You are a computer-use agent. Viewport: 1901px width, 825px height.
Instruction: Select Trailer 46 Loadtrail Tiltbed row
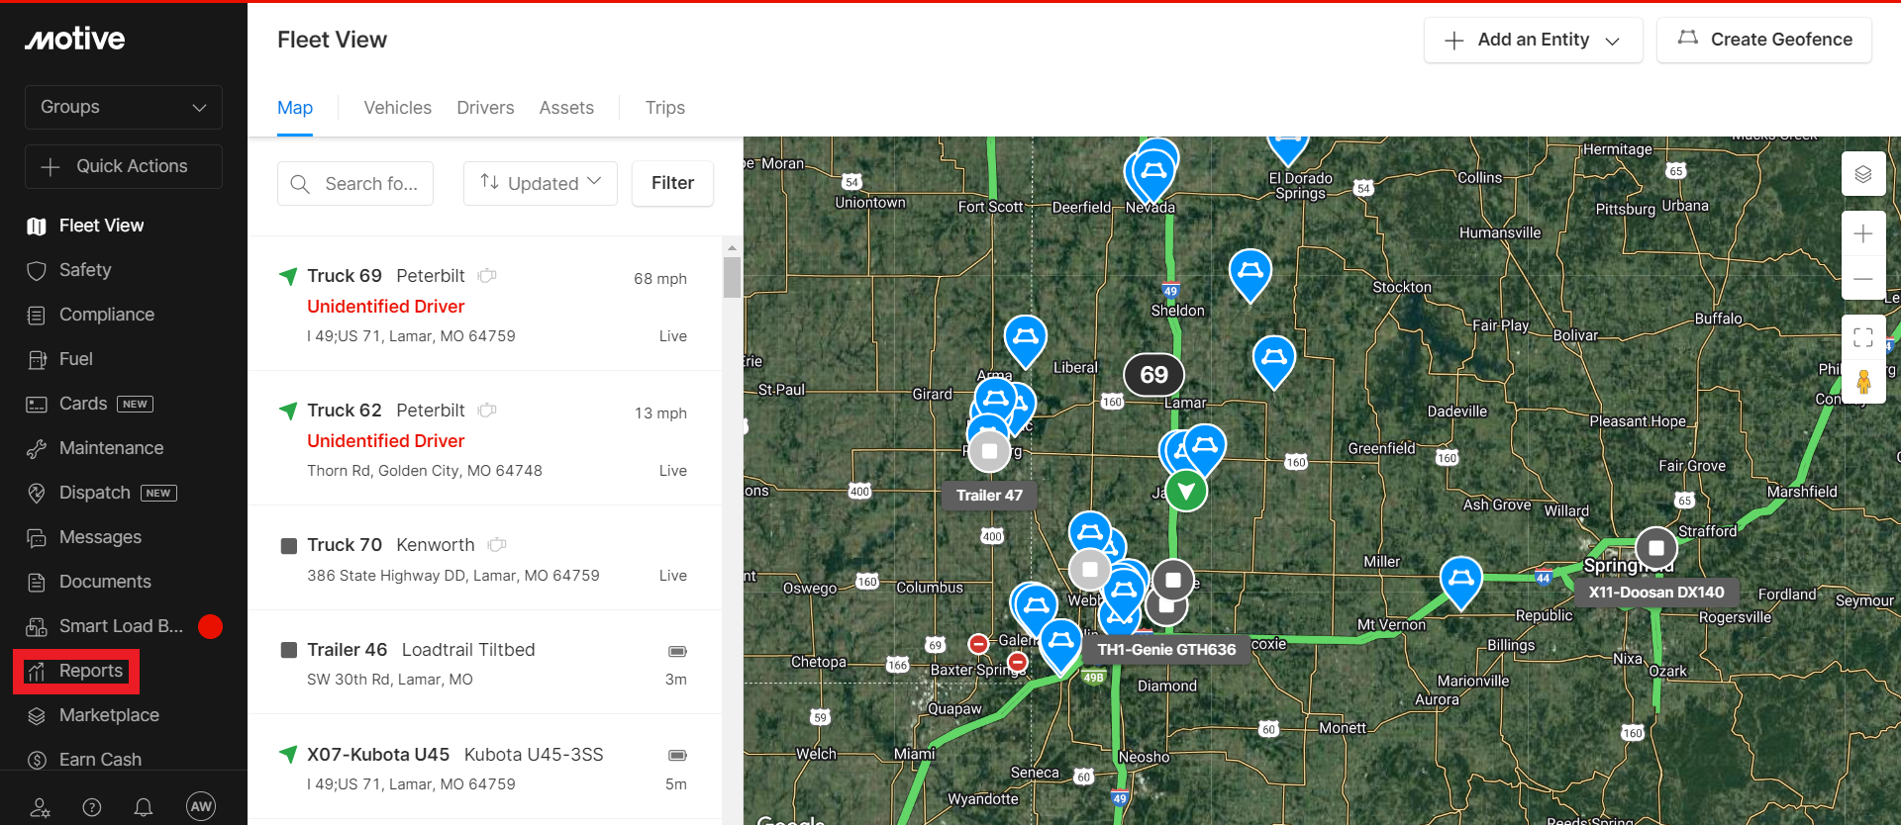click(484, 663)
